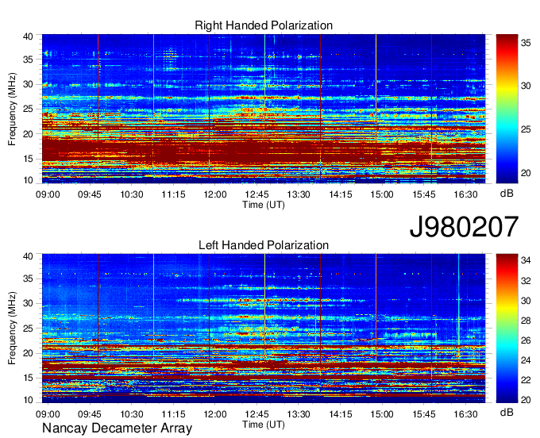Click "11:15" time tick of Right Handed plot
The width and height of the screenshot is (540, 438).
pyautogui.click(x=173, y=194)
